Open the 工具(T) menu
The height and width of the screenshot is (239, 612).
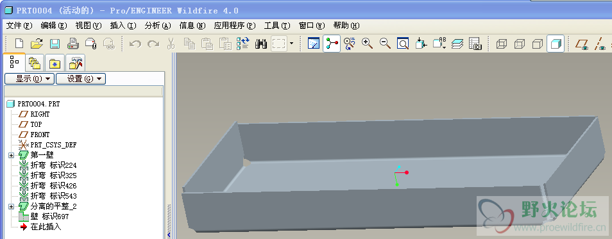[x=277, y=26]
